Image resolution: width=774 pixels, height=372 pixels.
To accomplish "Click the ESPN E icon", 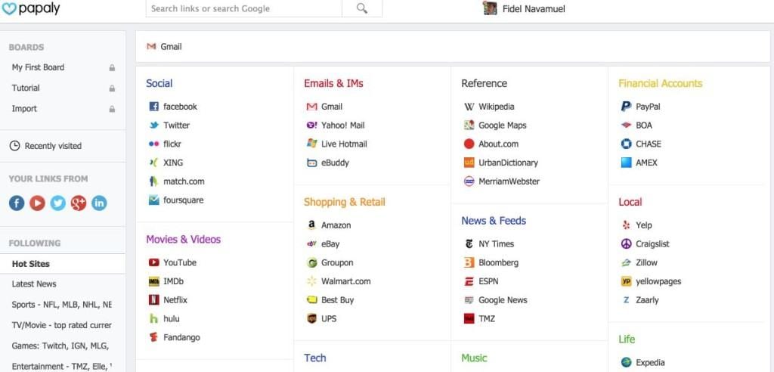I will [469, 281].
